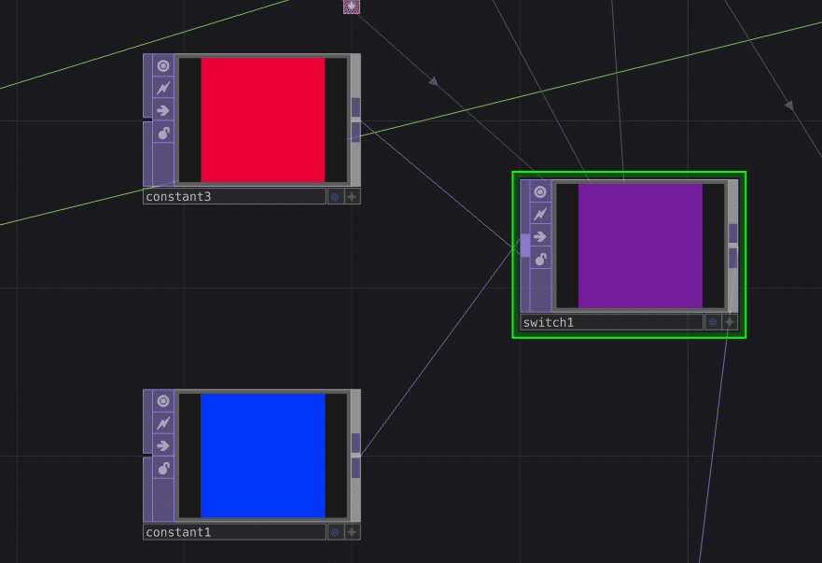Select the blue viewer preview of constant1
The height and width of the screenshot is (563, 822).
tap(262, 456)
